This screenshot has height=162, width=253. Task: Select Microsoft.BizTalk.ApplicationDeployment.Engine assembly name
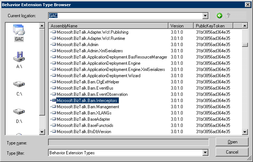pyautogui.click(x=98, y=63)
